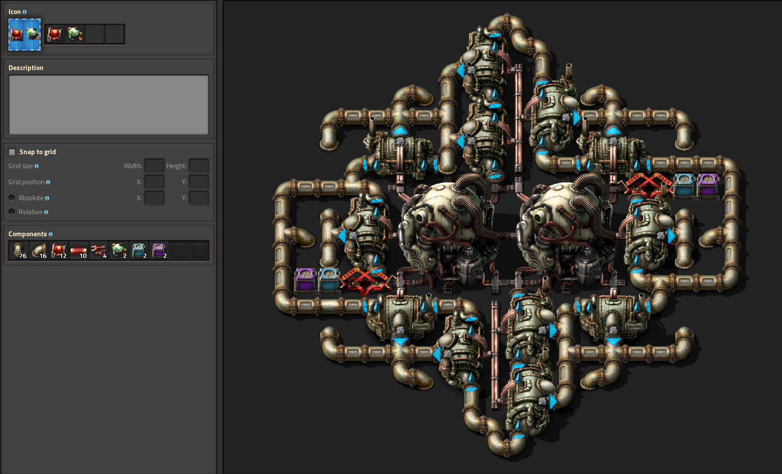
Task: Click the steam turbine component showing 2
Action: coord(119,251)
